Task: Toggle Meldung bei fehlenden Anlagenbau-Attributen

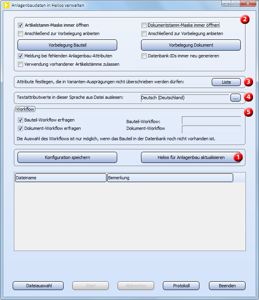Action: point(20,56)
